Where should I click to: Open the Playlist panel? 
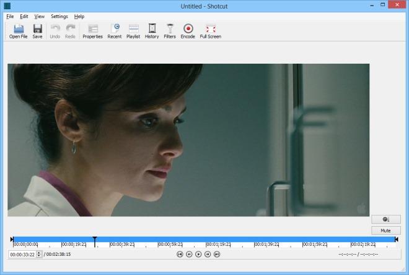click(133, 31)
